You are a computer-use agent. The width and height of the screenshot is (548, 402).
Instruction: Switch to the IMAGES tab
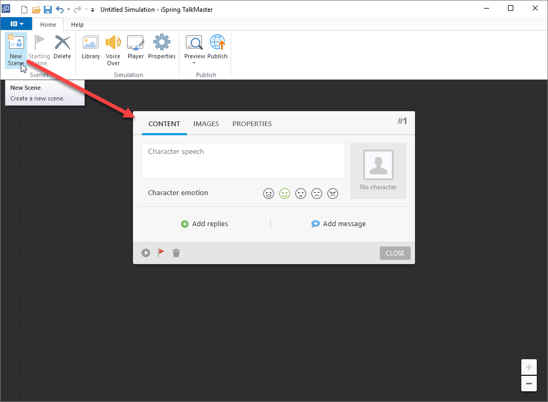206,123
